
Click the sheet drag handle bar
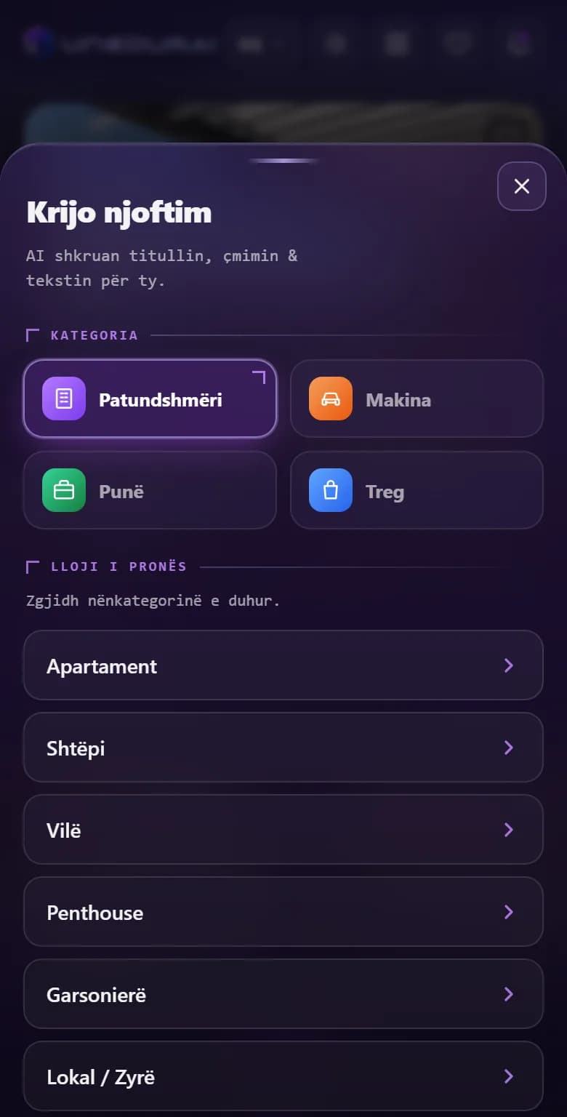pos(283,161)
